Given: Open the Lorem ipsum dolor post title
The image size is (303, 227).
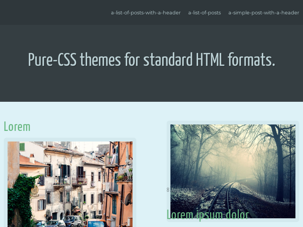Looking at the screenshot, I should click(208, 215).
